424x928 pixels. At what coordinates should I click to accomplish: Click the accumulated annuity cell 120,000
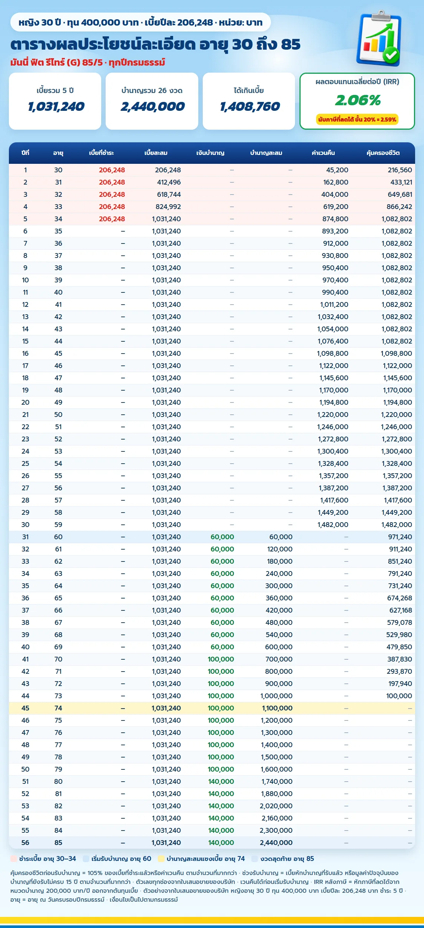tap(280, 549)
